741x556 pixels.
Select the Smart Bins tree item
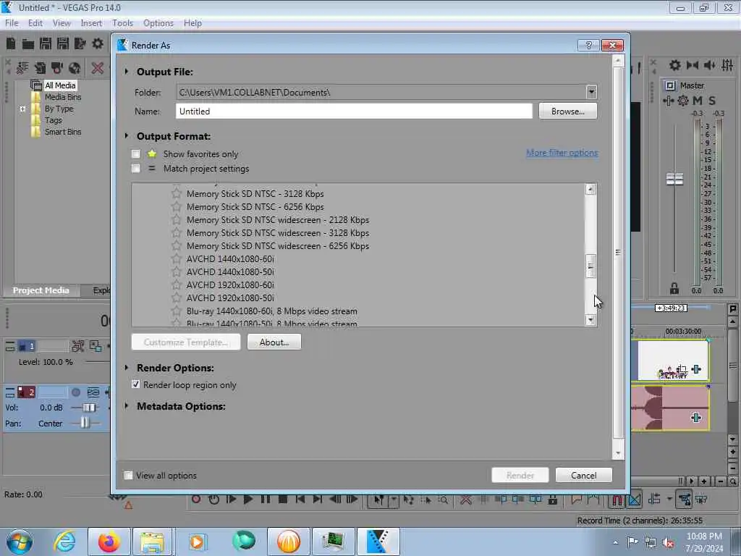[x=63, y=132]
